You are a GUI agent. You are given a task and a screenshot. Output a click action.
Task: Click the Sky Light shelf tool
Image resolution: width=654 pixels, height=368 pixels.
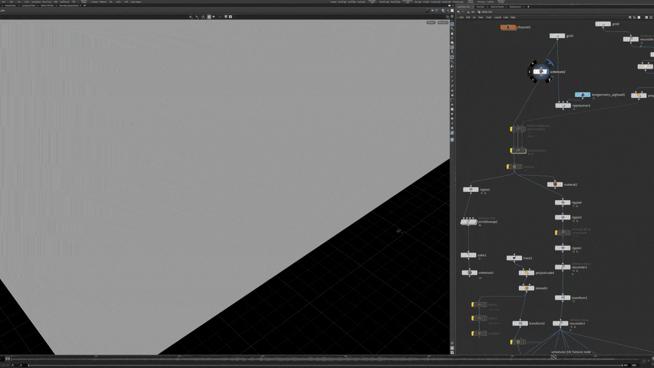pos(418,2)
